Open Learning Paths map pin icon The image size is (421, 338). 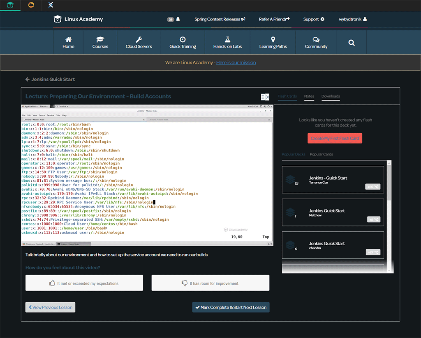click(273, 39)
